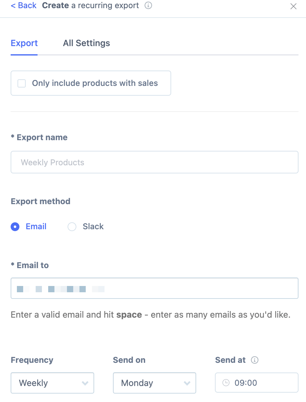Switch to the All Settings tab
The height and width of the screenshot is (402, 306).
(86, 43)
